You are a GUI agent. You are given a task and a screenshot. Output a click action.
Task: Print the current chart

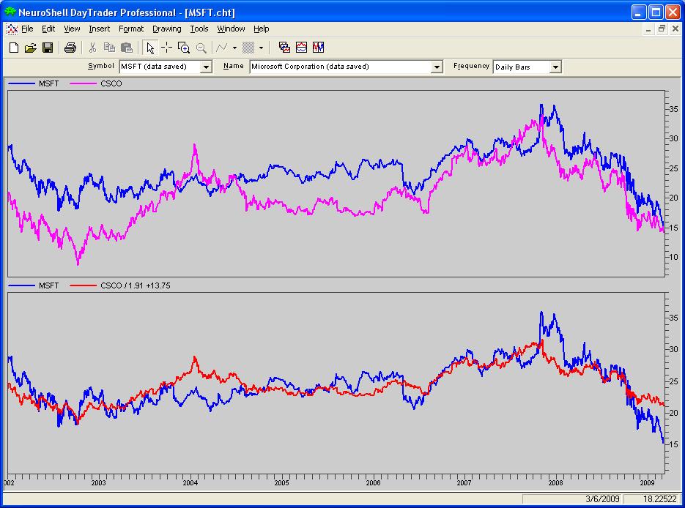(70, 48)
